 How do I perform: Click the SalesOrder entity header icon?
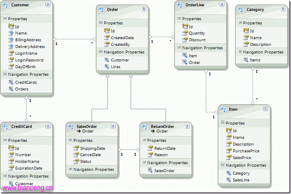(71, 127)
